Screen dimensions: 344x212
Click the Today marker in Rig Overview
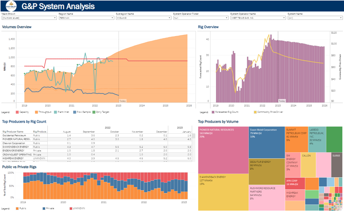click(282, 101)
